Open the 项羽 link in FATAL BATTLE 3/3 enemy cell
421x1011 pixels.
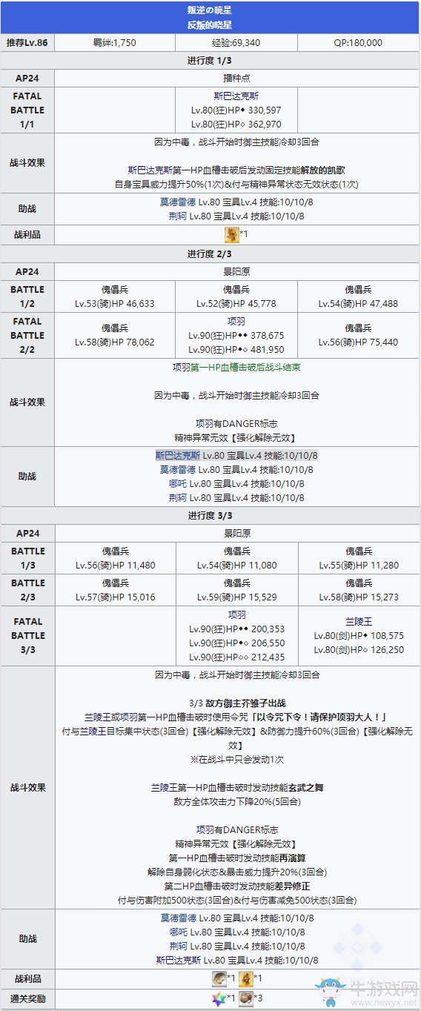(236, 614)
